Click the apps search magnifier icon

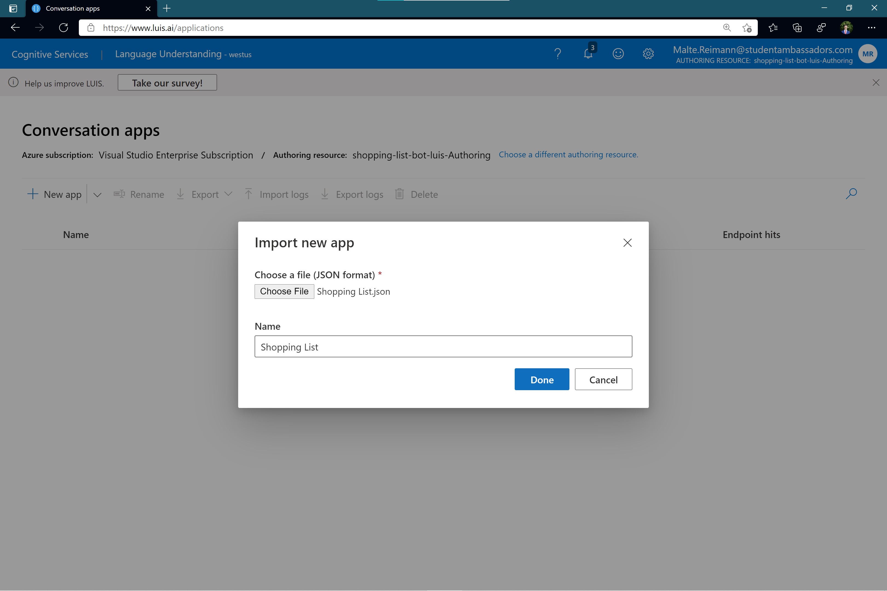point(851,194)
